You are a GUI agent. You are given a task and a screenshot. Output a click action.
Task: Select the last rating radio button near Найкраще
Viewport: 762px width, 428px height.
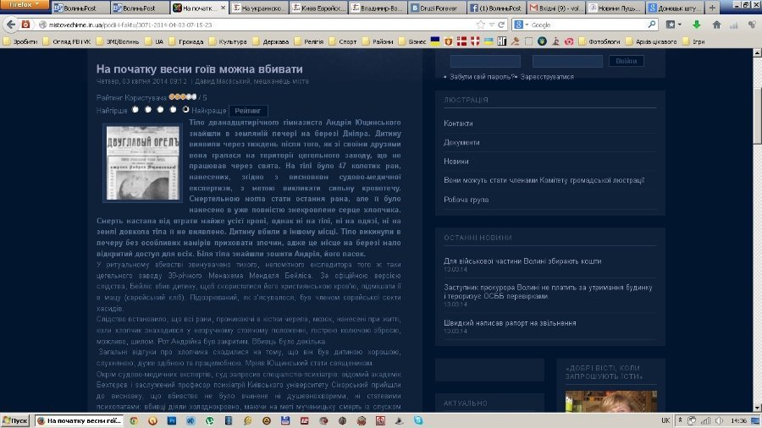click(x=185, y=109)
